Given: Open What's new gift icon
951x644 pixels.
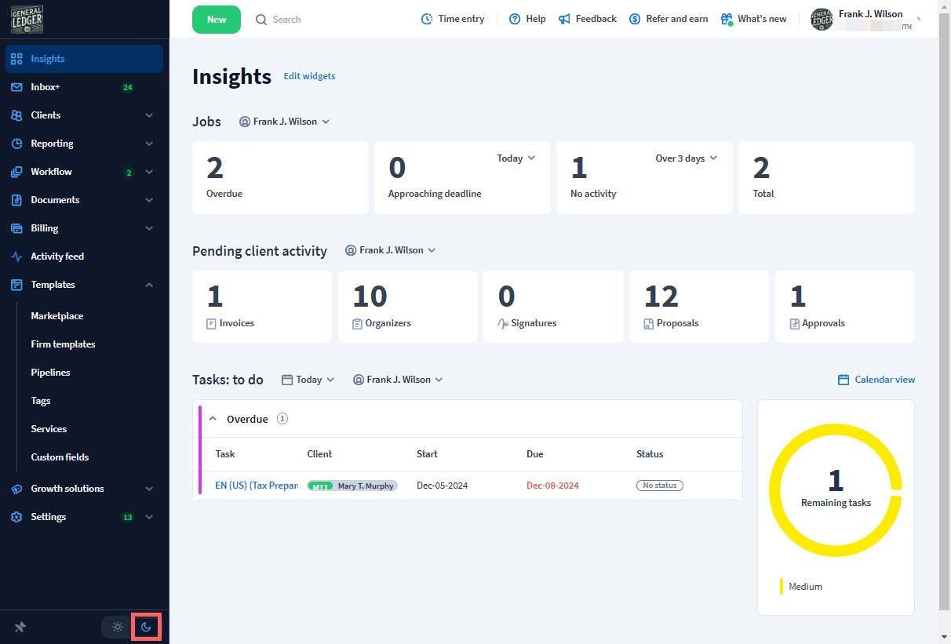Looking at the screenshot, I should pos(727,19).
